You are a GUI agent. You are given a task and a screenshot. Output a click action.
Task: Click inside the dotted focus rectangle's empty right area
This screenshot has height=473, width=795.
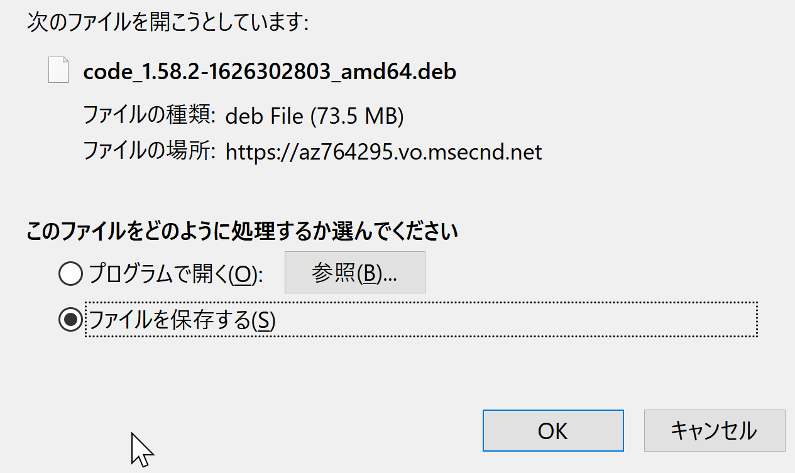coord(515,320)
